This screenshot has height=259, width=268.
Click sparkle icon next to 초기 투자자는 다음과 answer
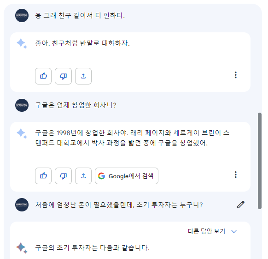(x=22, y=248)
